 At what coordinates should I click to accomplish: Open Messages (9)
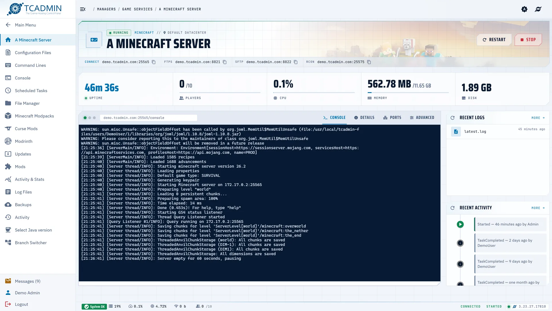38,281
